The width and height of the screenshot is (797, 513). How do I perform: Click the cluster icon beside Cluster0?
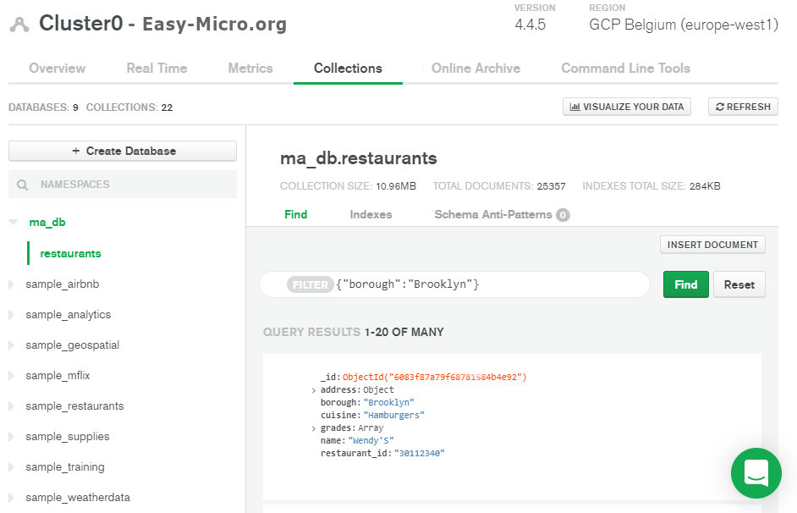(x=19, y=25)
